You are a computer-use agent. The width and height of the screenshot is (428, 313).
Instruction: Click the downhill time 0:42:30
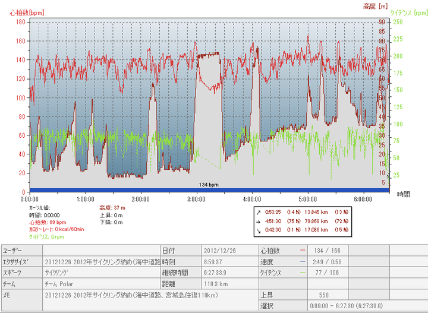(x=273, y=230)
